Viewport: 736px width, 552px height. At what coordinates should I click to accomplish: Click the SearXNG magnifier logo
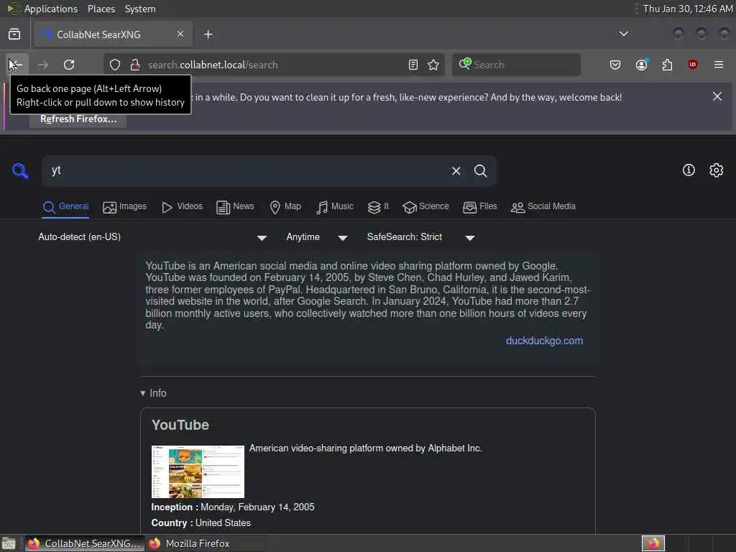point(20,170)
